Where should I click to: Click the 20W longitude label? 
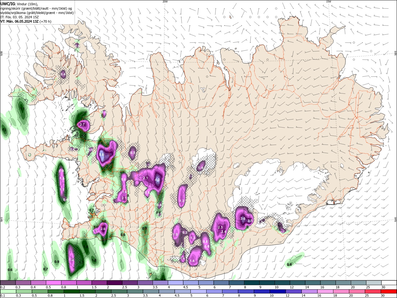click(165, 2)
